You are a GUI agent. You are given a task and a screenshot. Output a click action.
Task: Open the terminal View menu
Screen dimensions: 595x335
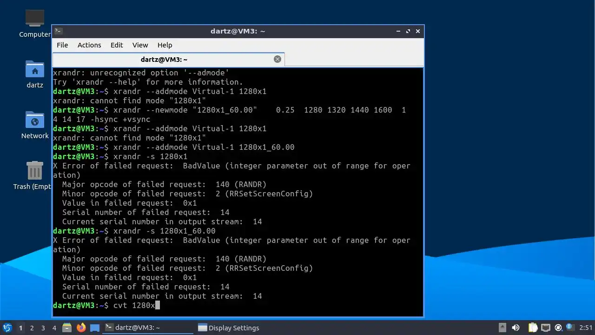coord(140,45)
